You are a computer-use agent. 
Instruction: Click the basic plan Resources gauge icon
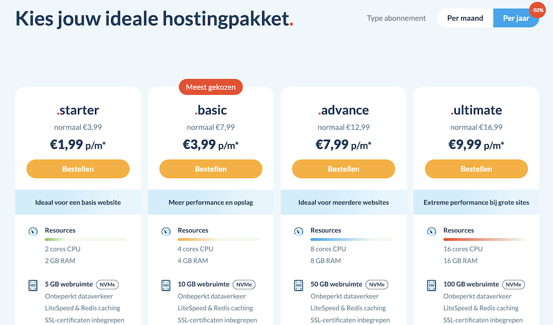tap(166, 231)
